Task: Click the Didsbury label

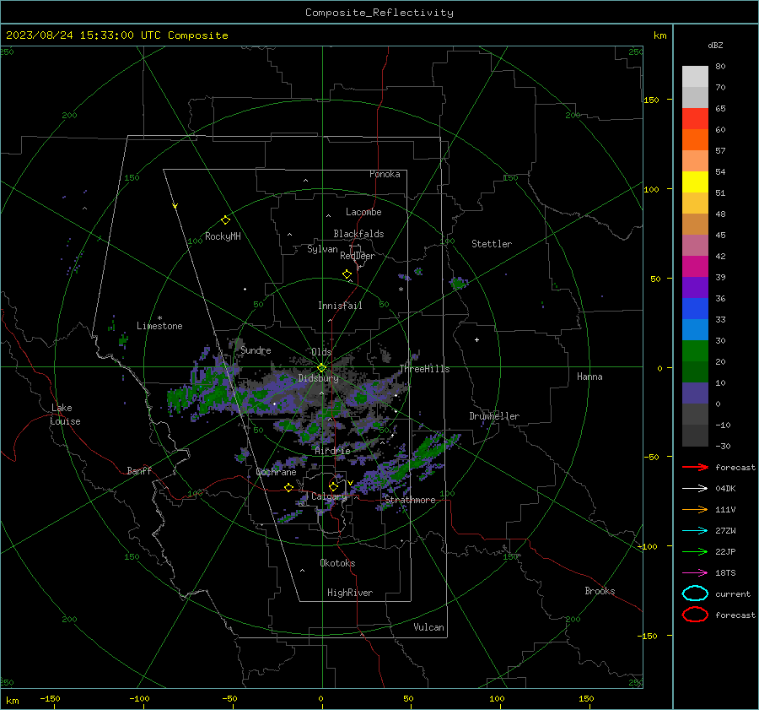Action: 318,378
